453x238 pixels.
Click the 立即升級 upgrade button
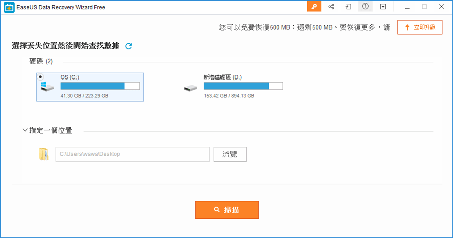420,27
